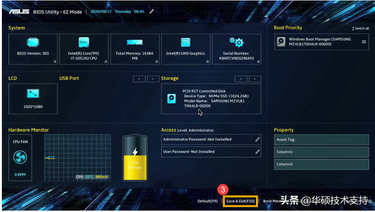375x212 pixels.
Task: Open the Intel UHD Graphics icon
Action: click(185, 42)
